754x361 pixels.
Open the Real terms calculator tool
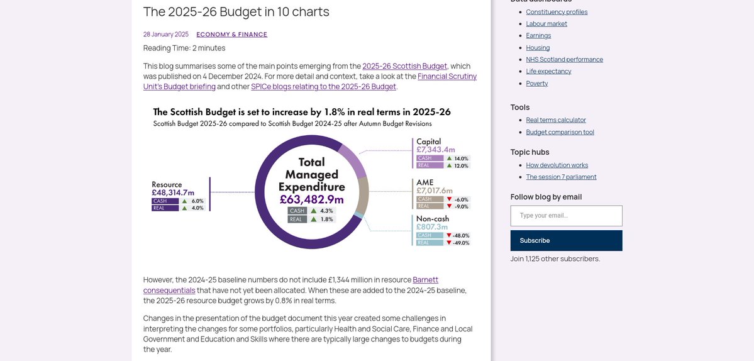[556, 120]
